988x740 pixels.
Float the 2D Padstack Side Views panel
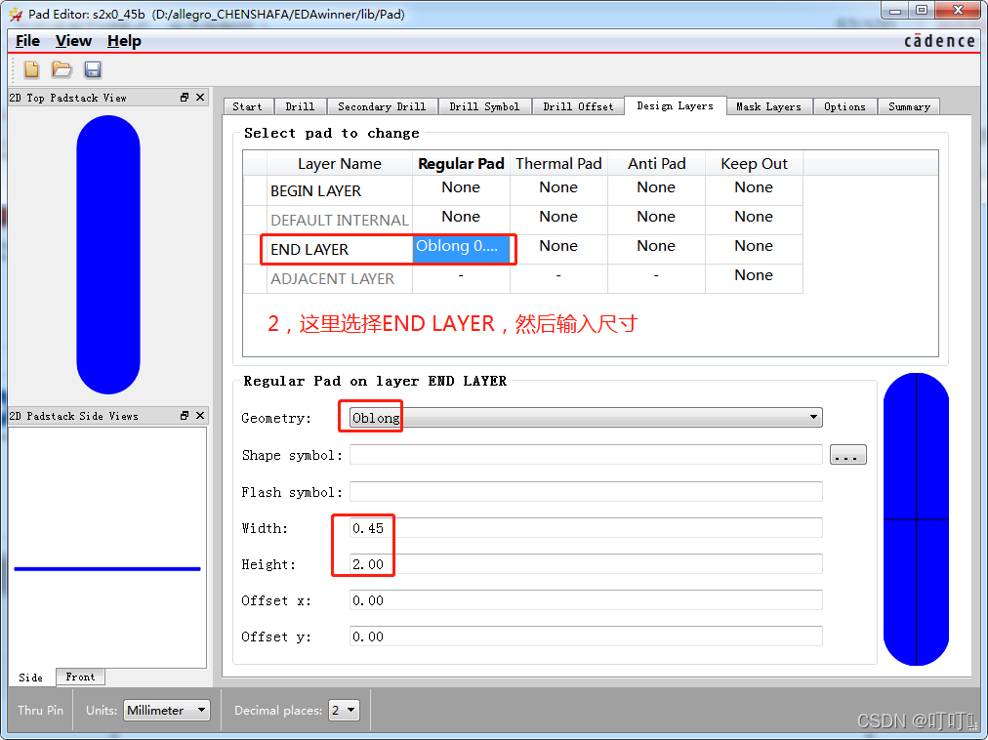pyautogui.click(x=184, y=415)
